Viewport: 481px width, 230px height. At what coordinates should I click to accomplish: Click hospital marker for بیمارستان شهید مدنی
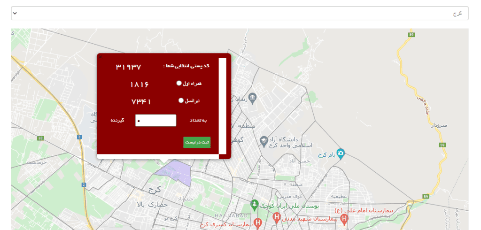(277, 218)
